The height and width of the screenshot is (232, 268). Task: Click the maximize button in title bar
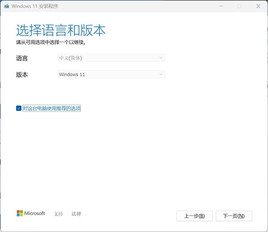[239, 6]
